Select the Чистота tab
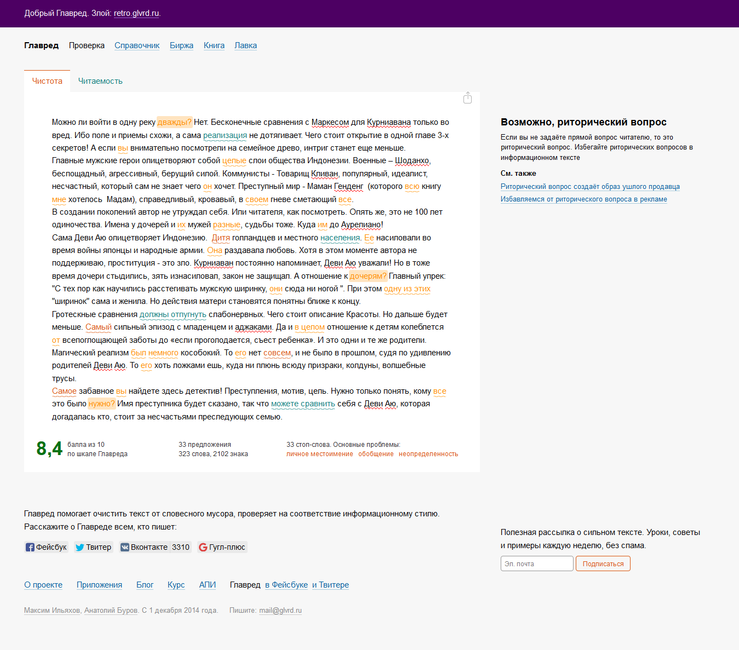The width and height of the screenshot is (739, 650). pyautogui.click(x=47, y=81)
